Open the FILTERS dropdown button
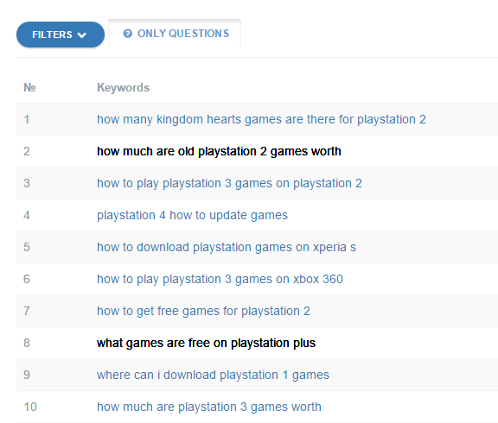The image size is (498, 423). pyautogui.click(x=61, y=35)
